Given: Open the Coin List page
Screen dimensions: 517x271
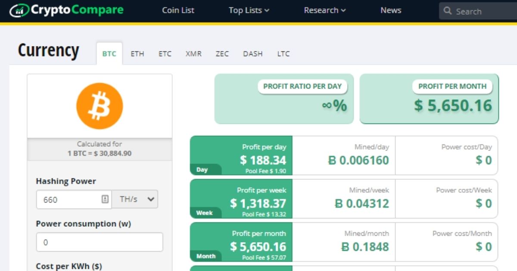Looking at the screenshot, I should click(x=178, y=10).
